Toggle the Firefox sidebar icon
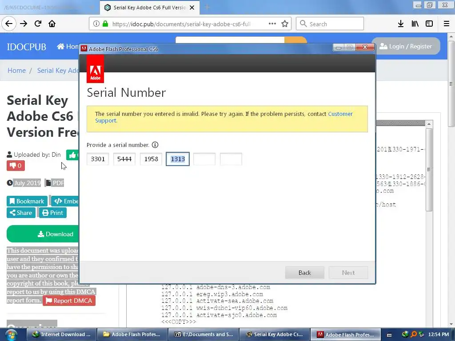This screenshot has height=341, width=455. [x=429, y=24]
